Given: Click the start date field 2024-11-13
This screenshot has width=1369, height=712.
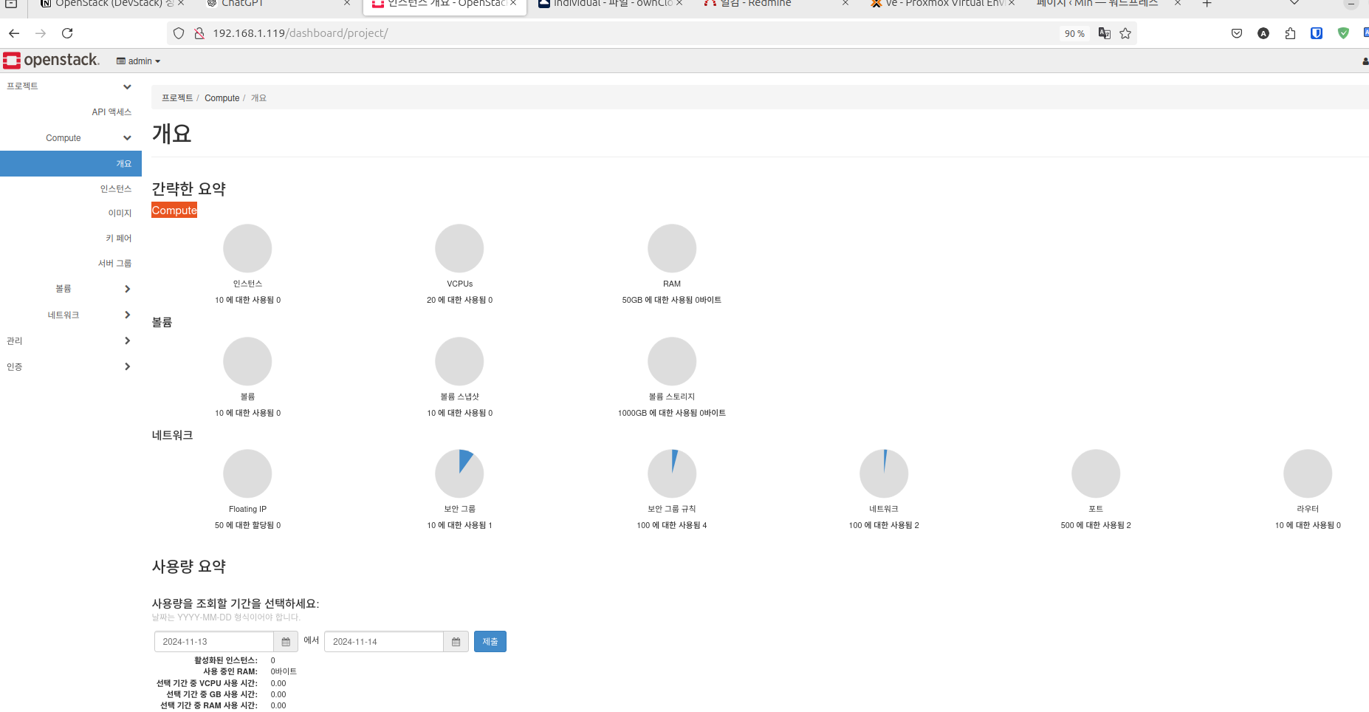Looking at the screenshot, I should [214, 642].
